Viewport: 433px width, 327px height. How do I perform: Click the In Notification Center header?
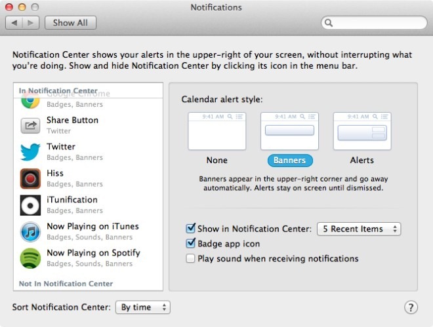[58, 90]
